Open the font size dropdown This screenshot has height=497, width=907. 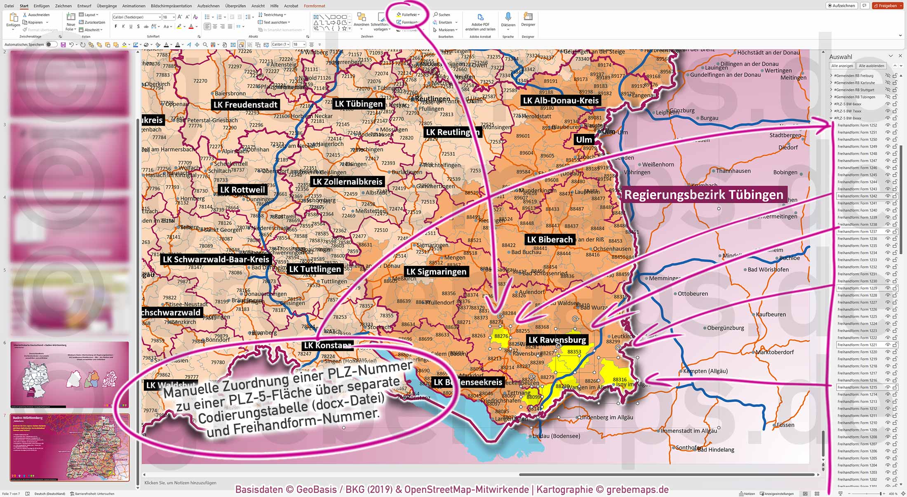[x=174, y=17]
